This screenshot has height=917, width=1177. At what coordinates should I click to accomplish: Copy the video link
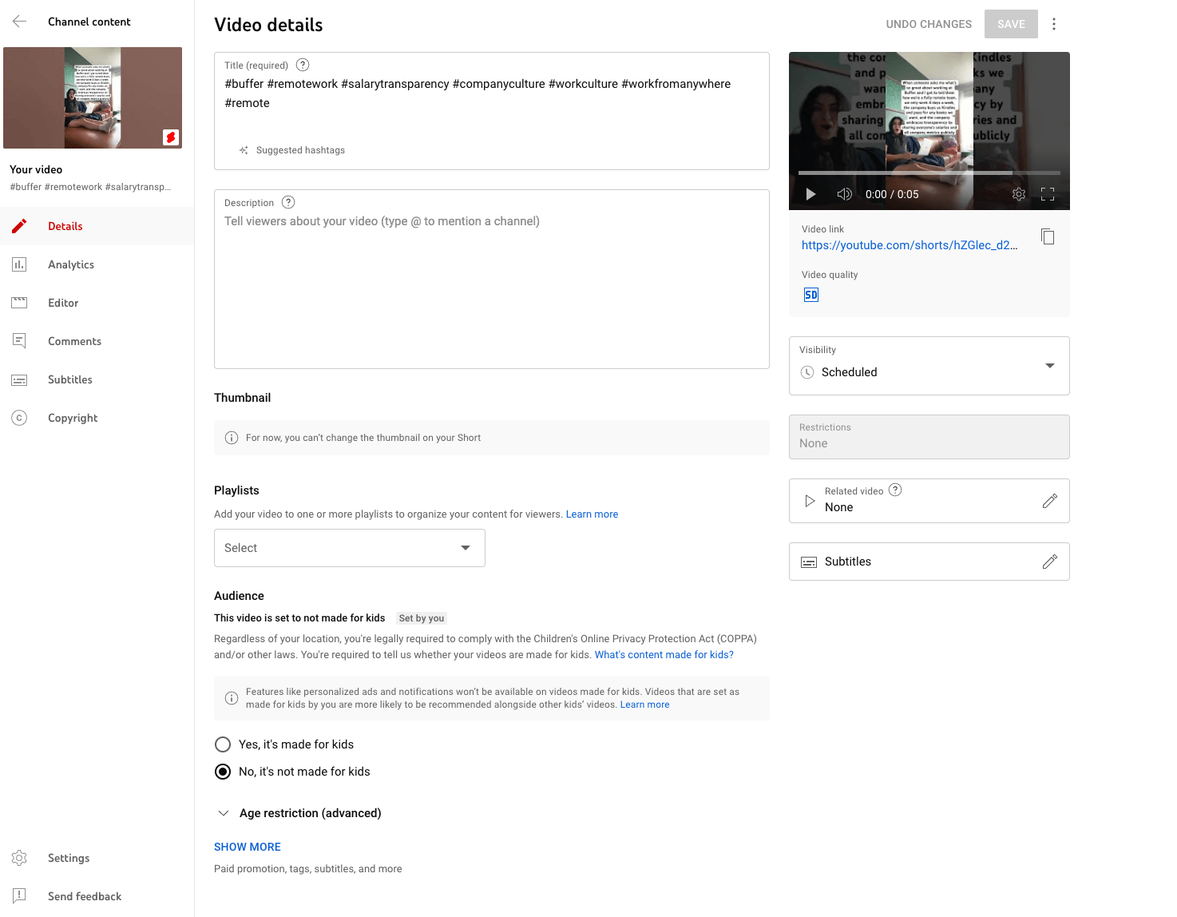pos(1048,236)
